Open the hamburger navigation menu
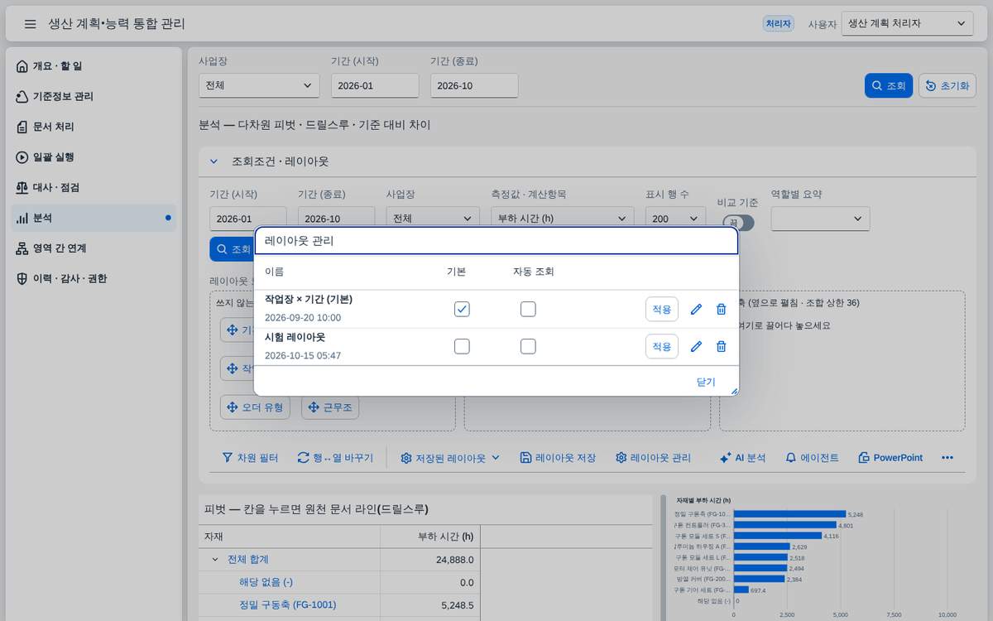993x621 pixels. click(30, 24)
